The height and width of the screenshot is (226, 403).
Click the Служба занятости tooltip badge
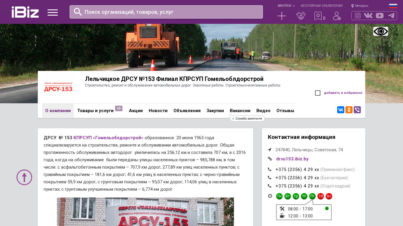coord(247,118)
